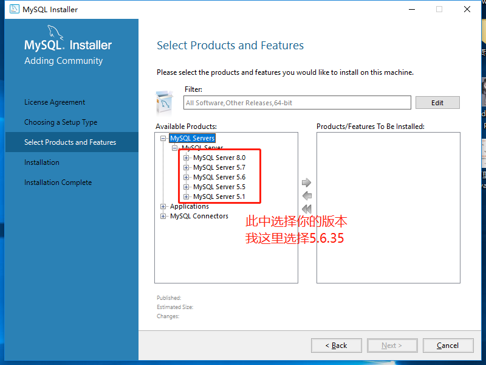The height and width of the screenshot is (365, 486).
Task: Click the Next button
Action: (x=392, y=346)
